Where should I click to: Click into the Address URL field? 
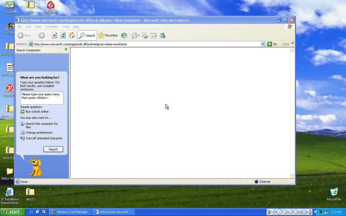[x=147, y=44]
